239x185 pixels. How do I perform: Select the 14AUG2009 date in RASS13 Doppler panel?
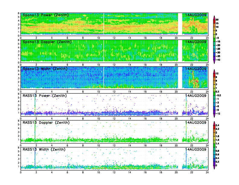196,122
